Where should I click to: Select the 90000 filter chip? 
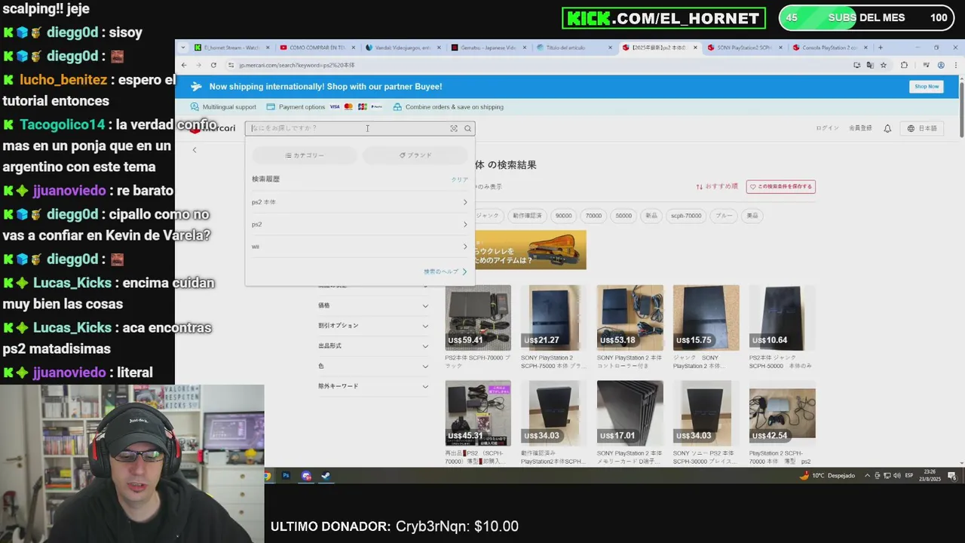point(564,216)
